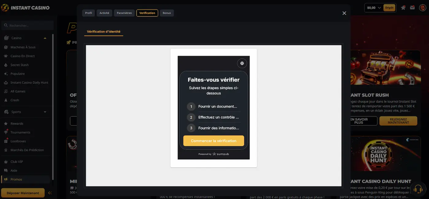Screen dimensions: 429x199
Task: Open live support headset chat icon
Action: (418, 189)
